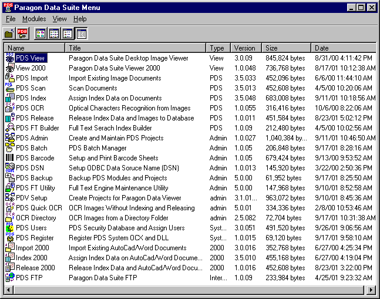
Task: Switch to small icons view
Action: (x=54, y=33)
